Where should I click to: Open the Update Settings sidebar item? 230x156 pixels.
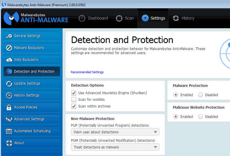pos(32,84)
